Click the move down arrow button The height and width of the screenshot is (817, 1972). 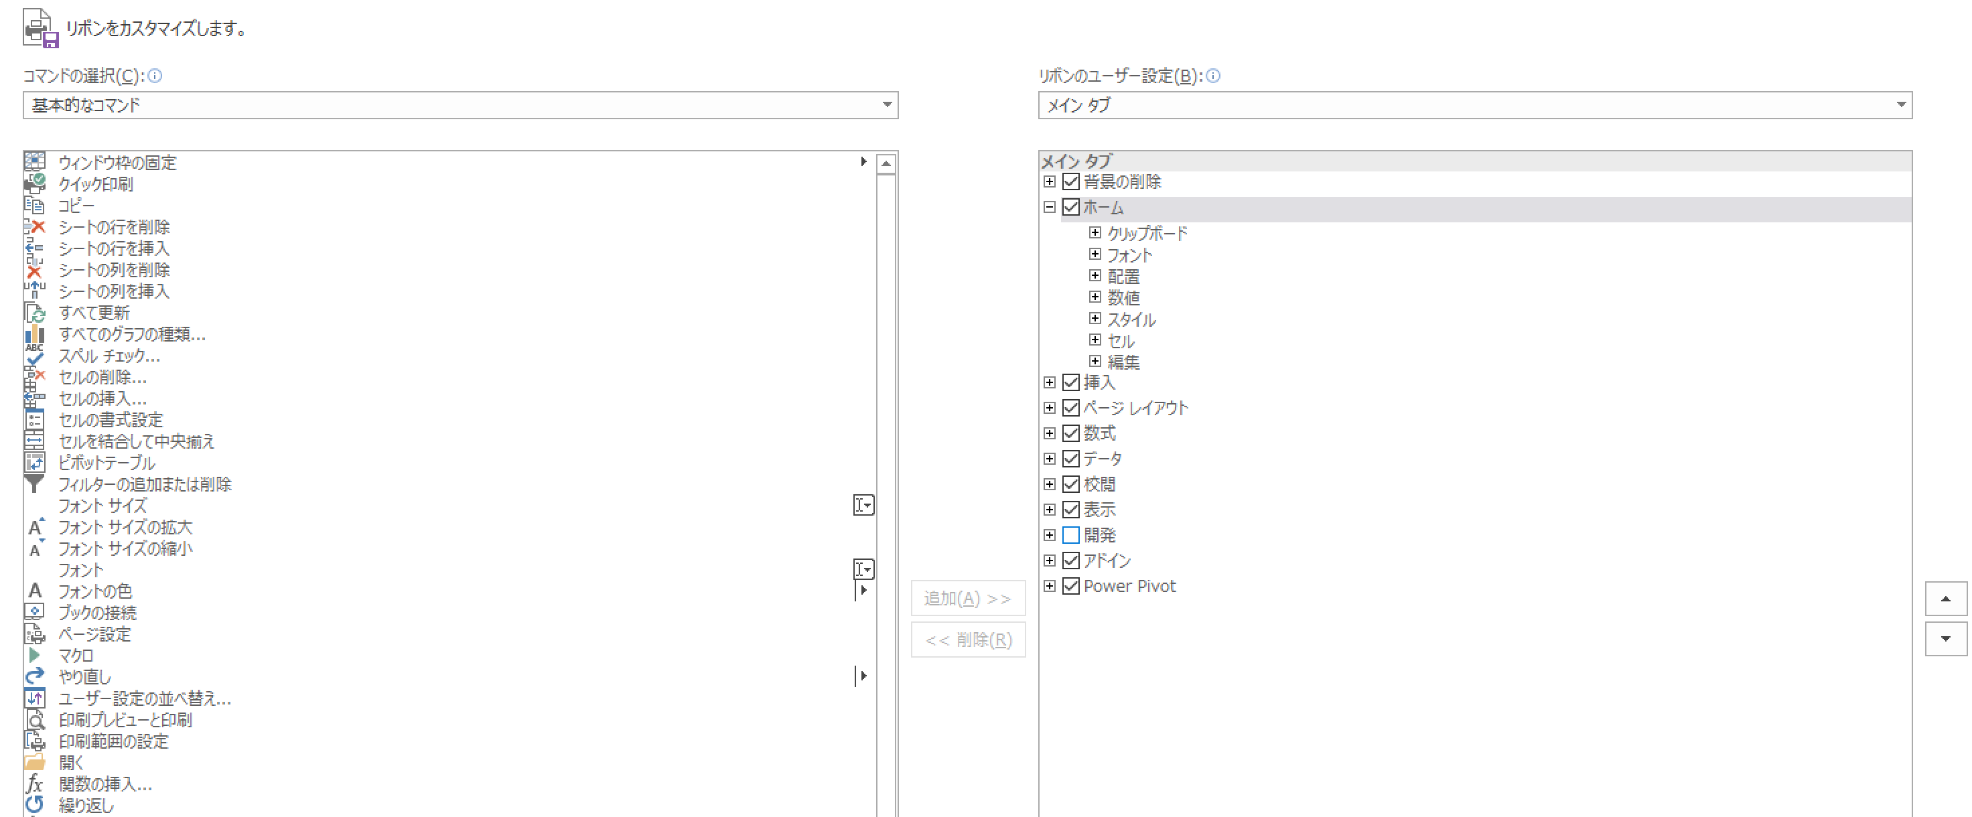point(1945,639)
